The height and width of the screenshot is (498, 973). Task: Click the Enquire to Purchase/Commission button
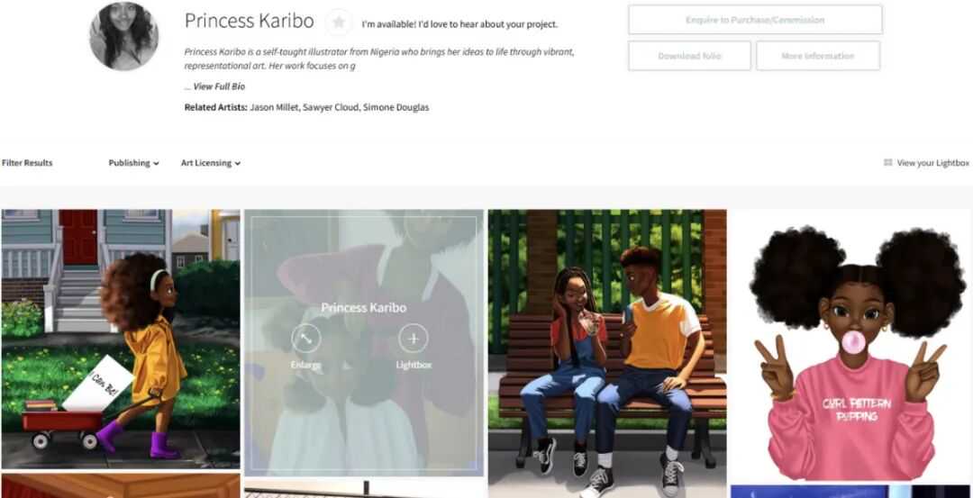(755, 20)
